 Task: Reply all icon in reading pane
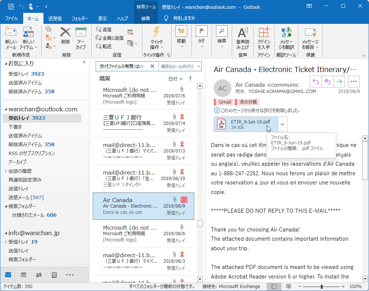tap(327, 82)
